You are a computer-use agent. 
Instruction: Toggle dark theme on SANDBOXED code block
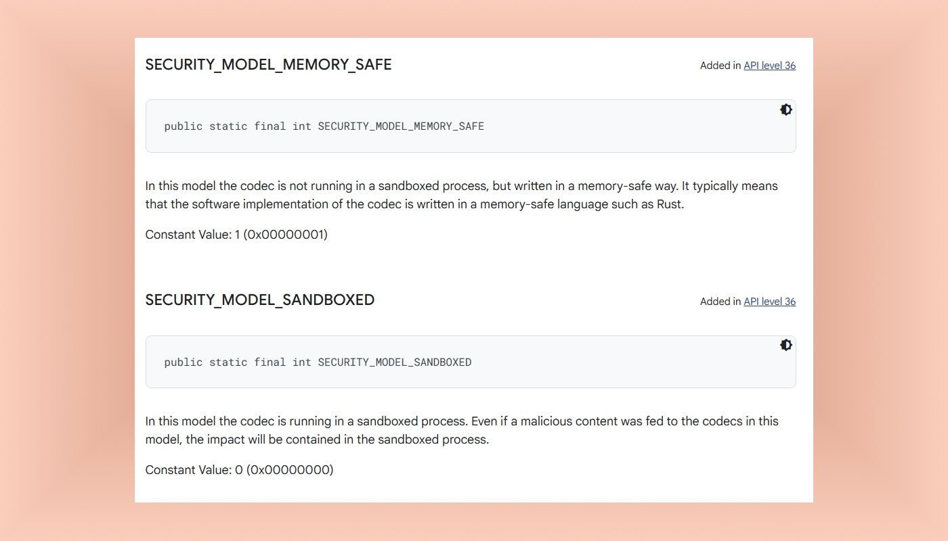[785, 345]
